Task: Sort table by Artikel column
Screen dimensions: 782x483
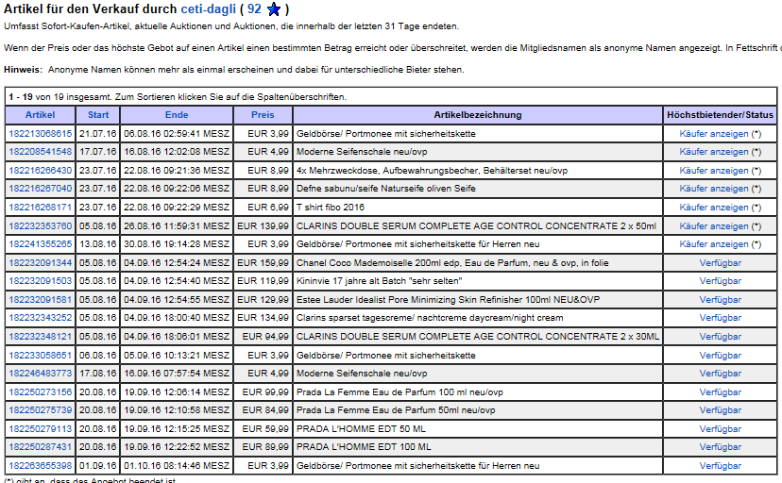Action: (x=40, y=115)
